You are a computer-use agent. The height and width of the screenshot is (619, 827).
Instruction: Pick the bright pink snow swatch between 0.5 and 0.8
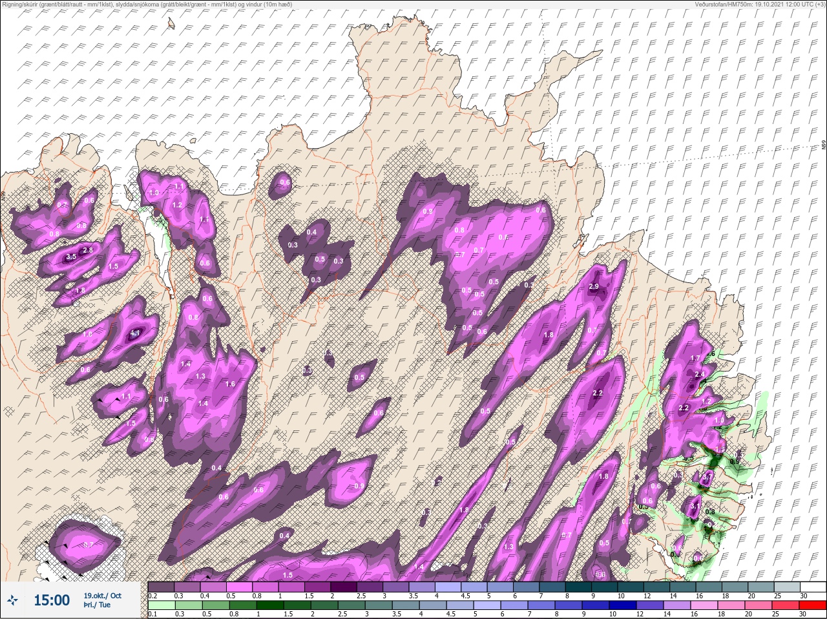point(241,587)
